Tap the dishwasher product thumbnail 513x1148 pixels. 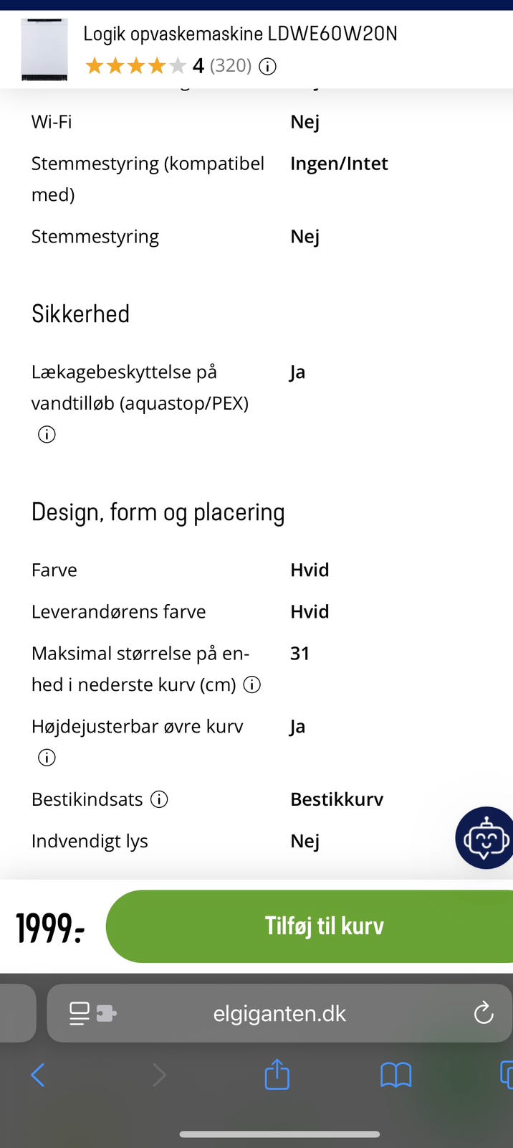coord(44,49)
